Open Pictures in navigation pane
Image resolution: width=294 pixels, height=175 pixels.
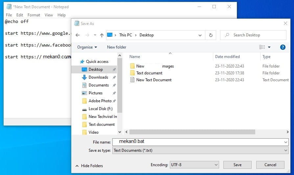[x=96, y=93]
